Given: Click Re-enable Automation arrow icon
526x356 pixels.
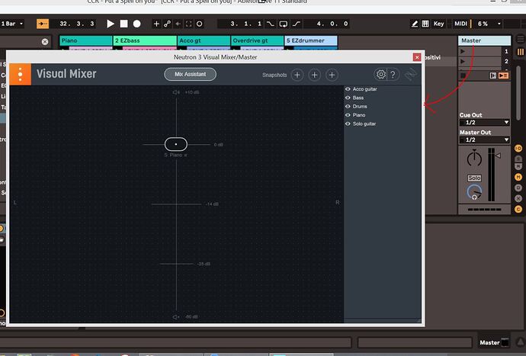Looking at the screenshot, I should 178,24.
